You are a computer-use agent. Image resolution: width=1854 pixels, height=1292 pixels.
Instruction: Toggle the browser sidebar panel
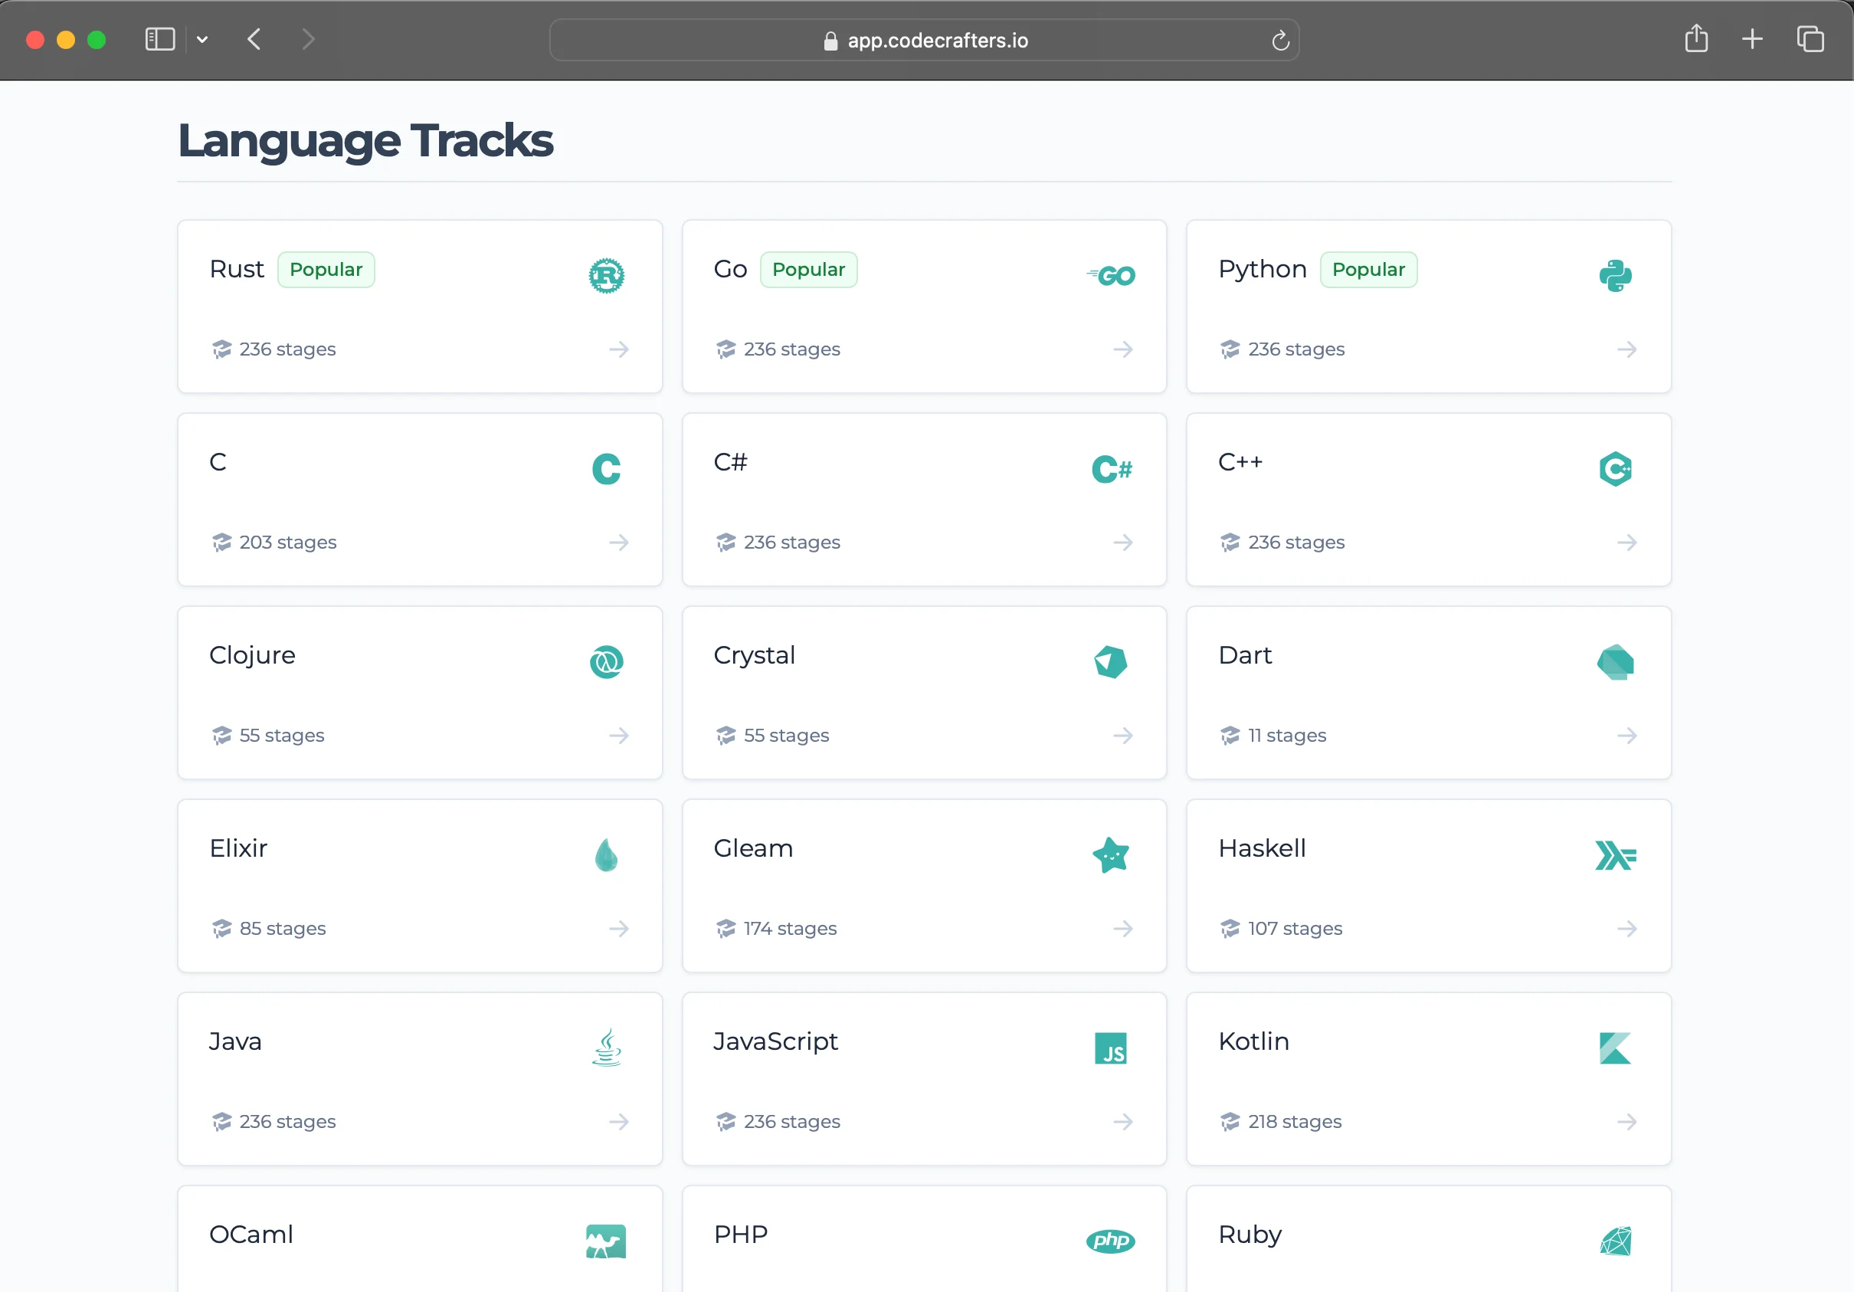coord(160,39)
